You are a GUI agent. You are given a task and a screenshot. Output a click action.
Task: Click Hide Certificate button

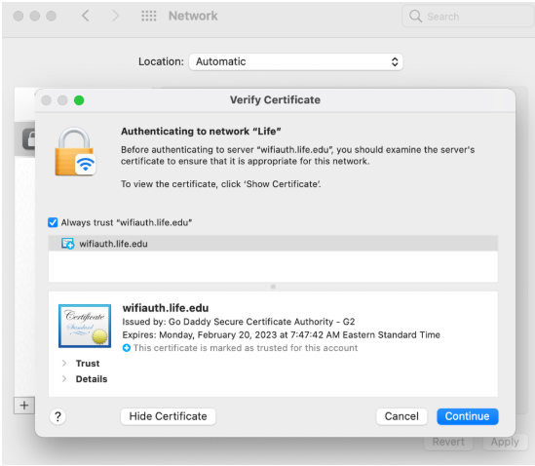[168, 416]
